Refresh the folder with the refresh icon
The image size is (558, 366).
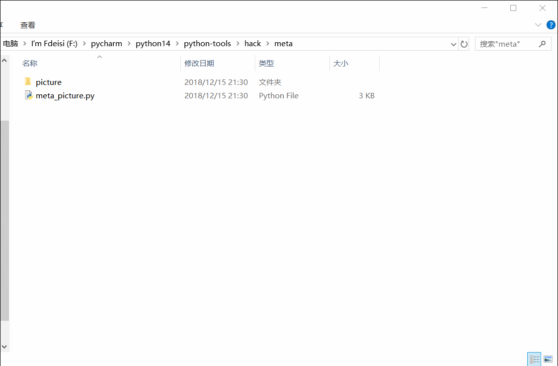point(464,44)
